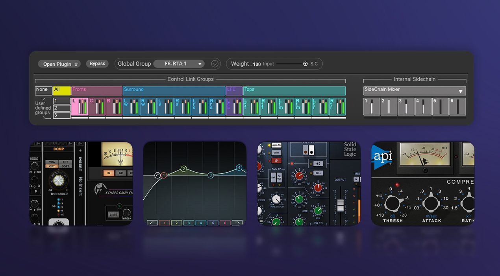Select the Surround link group
Image resolution: width=500 pixels, height=276 pixels.
pos(174,91)
